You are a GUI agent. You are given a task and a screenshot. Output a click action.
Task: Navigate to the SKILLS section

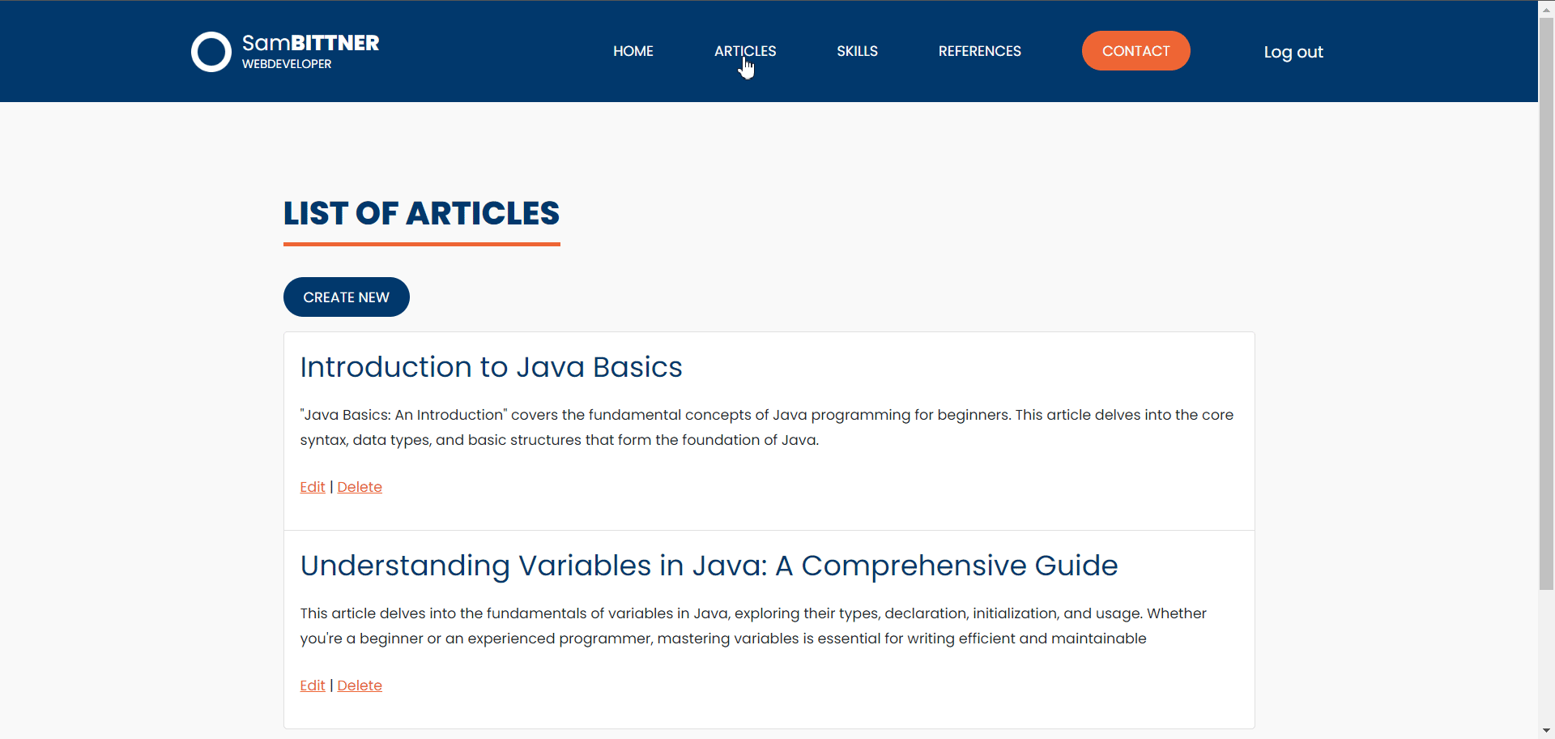click(x=857, y=51)
